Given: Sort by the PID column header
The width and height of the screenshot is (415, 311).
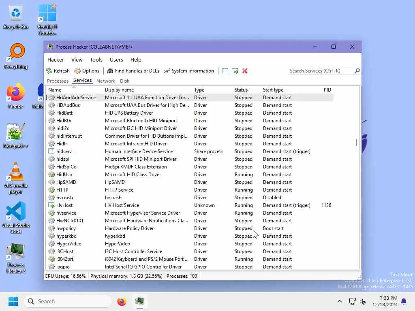Looking at the screenshot, I should coord(327,90).
